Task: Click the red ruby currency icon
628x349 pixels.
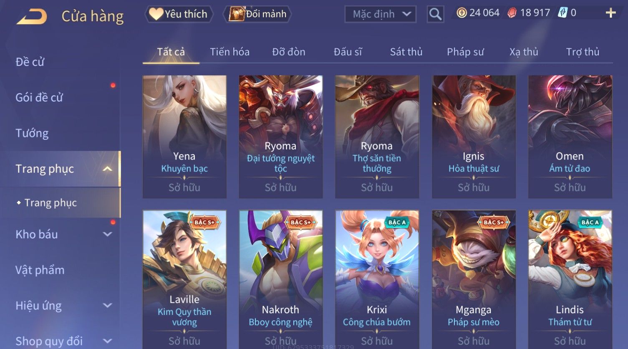Action: (512, 13)
